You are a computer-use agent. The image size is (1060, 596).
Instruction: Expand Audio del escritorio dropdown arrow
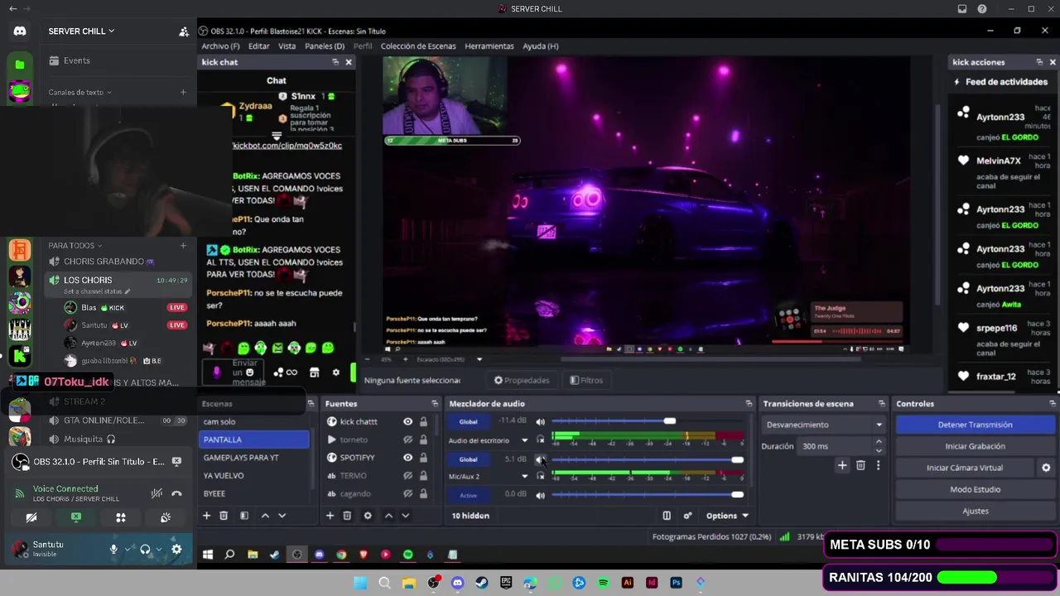pyautogui.click(x=524, y=440)
